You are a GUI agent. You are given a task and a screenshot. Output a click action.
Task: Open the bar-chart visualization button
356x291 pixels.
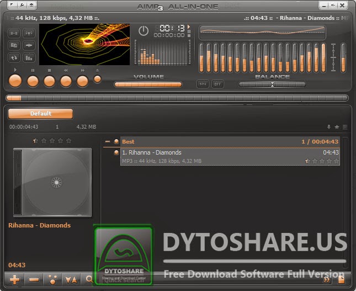[x=29, y=57]
